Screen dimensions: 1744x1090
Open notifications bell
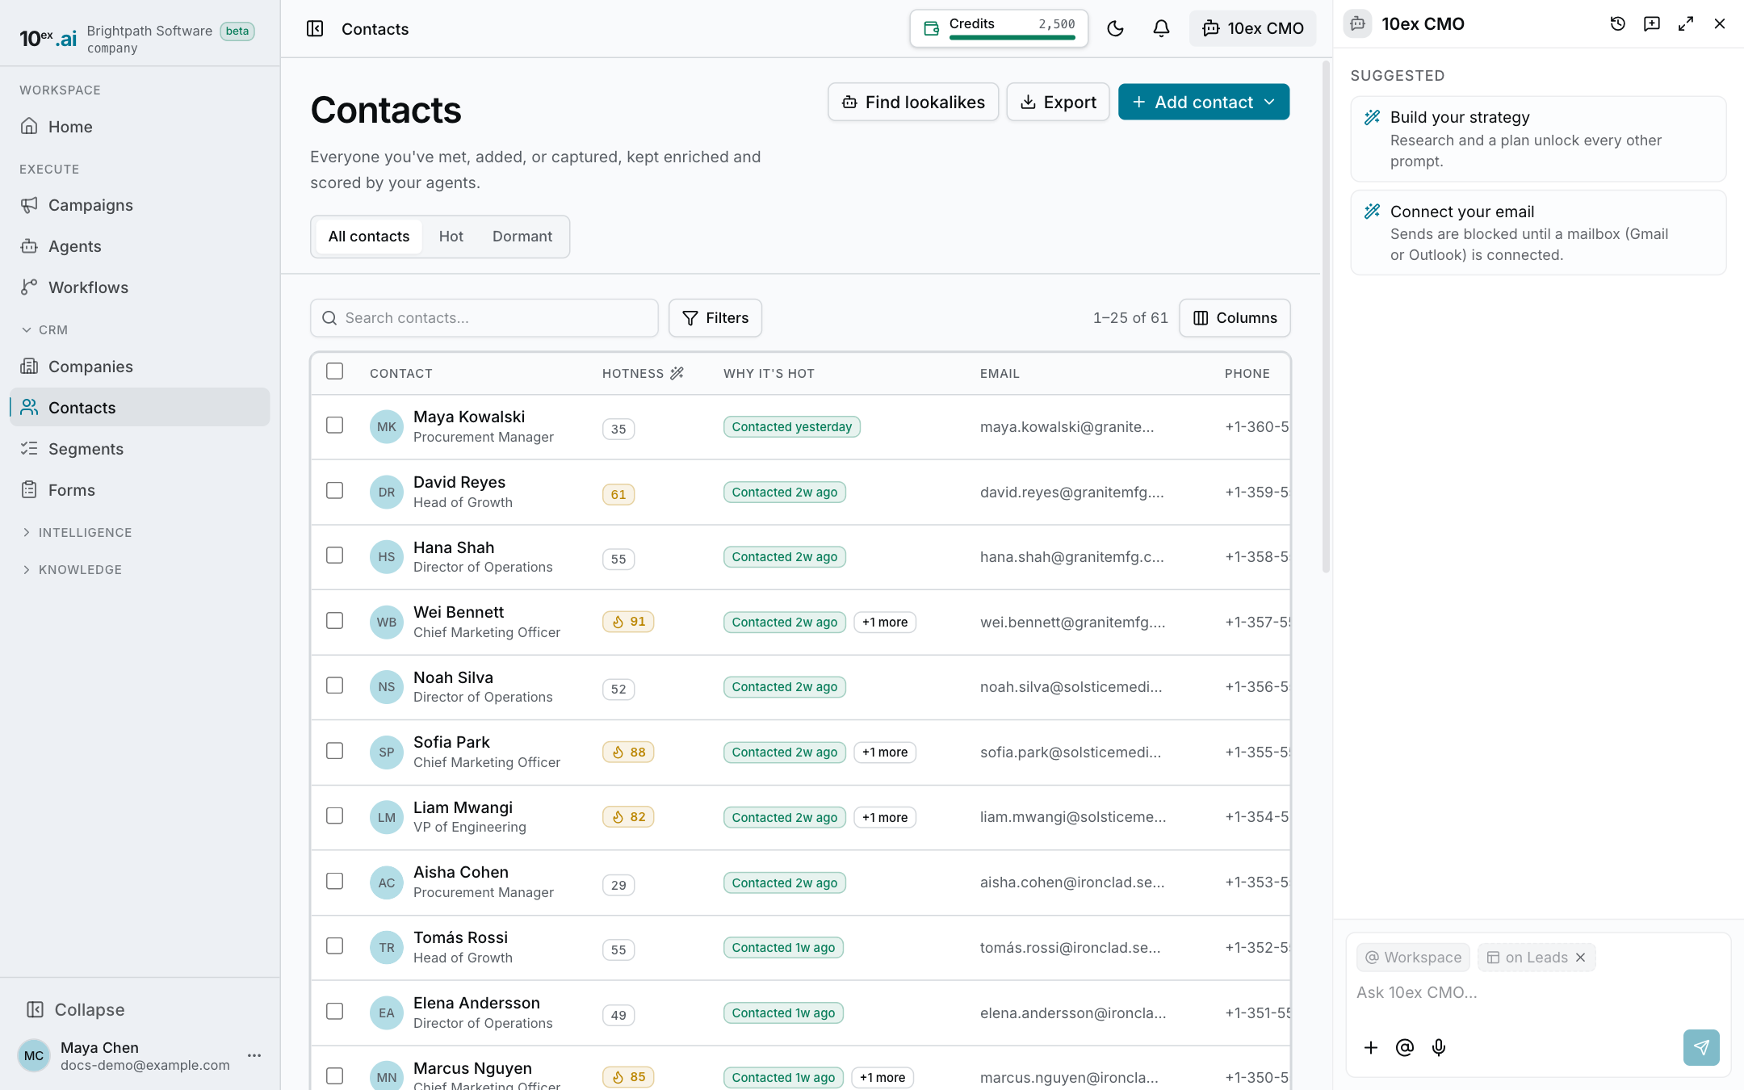(1161, 29)
